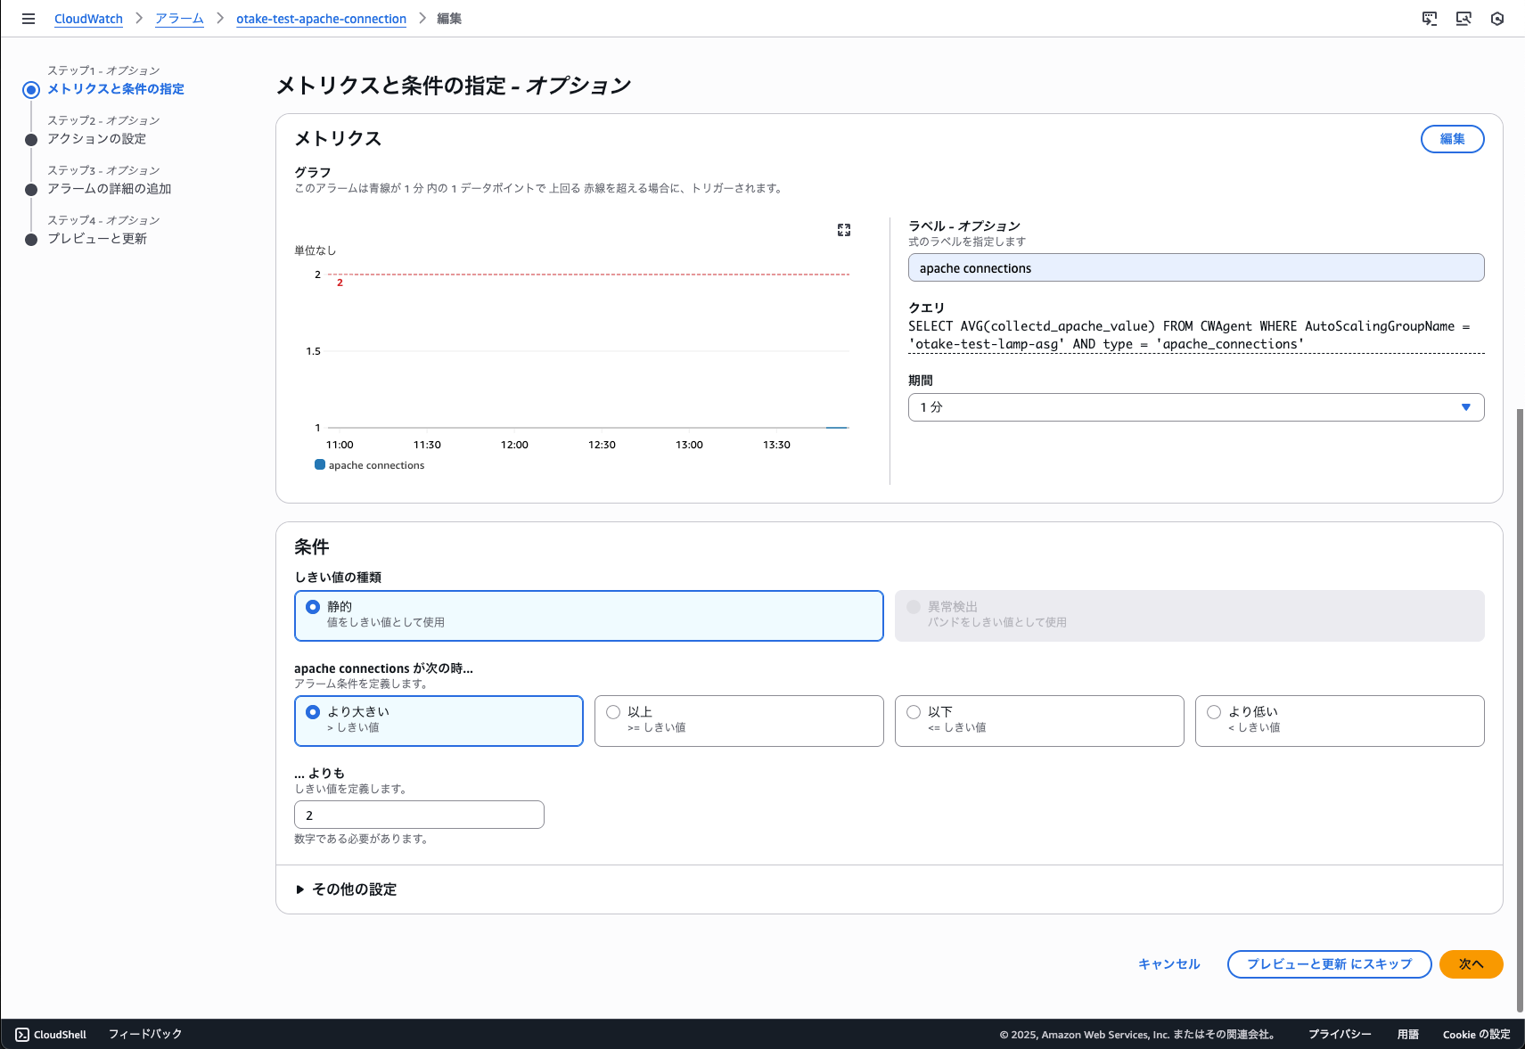This screenshot has height=1049, width=1525.
Task: Select the 以下 (<=) condition radio
Action: [x=914, y=712]
